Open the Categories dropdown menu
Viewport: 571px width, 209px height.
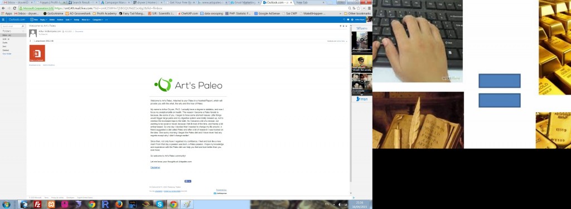[x=98, y=19]
